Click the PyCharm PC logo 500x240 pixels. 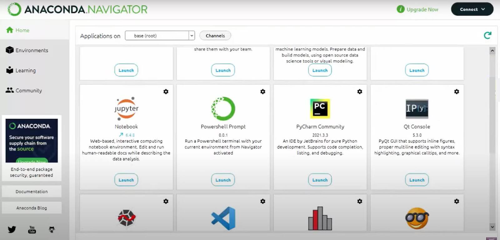pyautogui.click(x=320, y=109)
